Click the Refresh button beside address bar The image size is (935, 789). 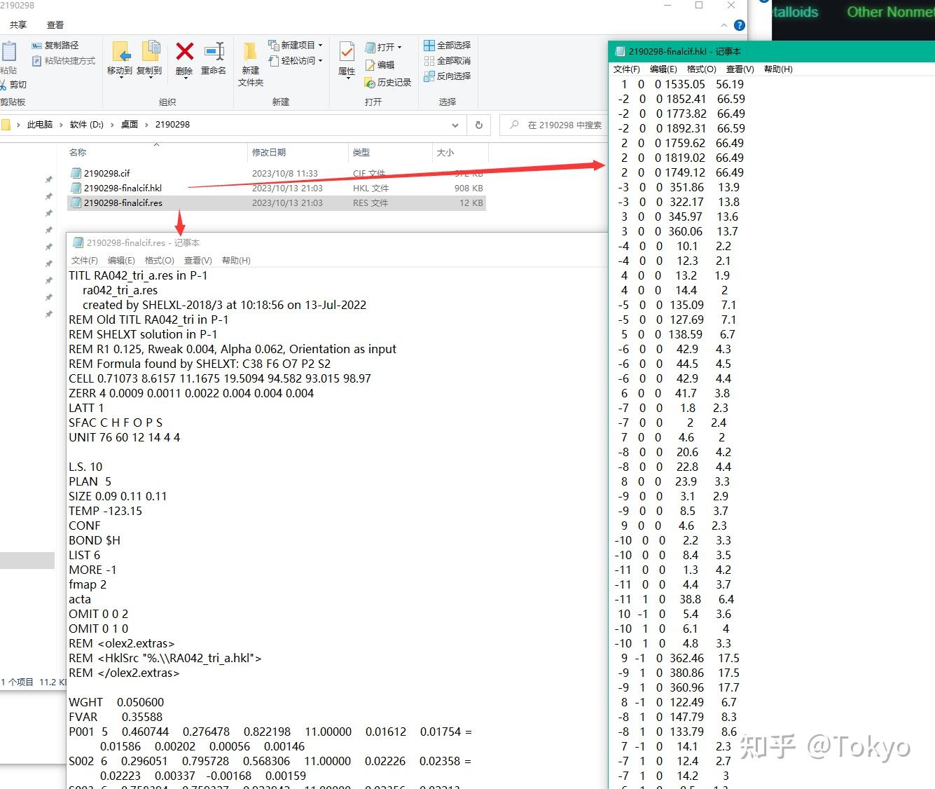(479, 125)
